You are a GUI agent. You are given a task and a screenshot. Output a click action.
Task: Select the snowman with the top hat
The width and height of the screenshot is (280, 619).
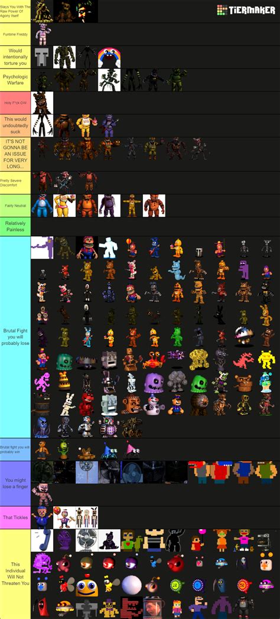tap(154, 405)
